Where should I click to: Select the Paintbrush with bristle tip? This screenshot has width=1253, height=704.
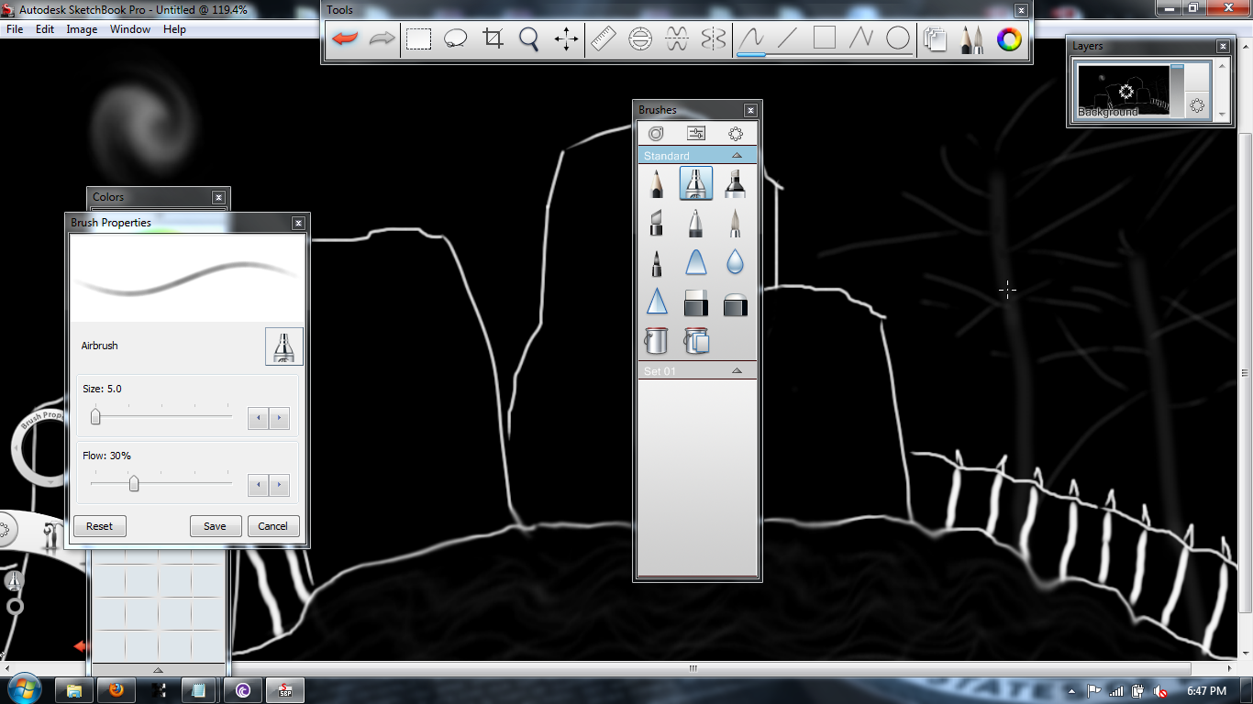pos(735,223)
